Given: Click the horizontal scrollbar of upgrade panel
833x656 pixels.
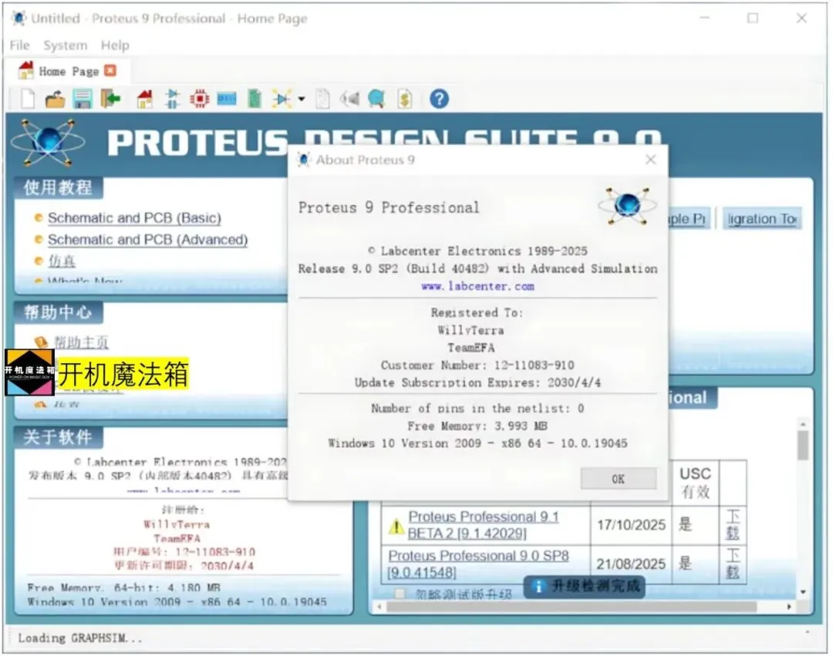Looking at the screenshot, I should click(x=571, y=607).
